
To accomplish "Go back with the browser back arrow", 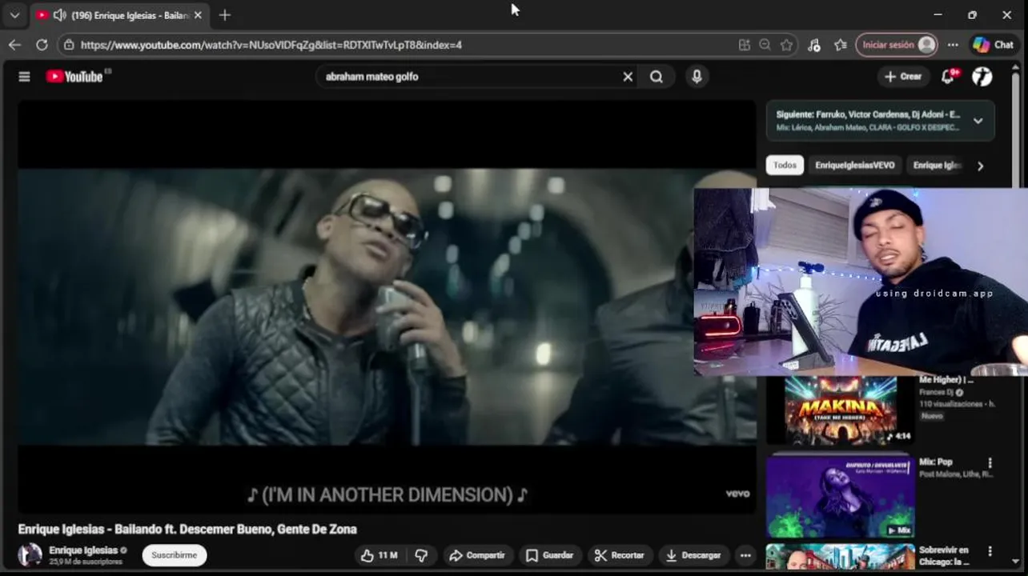I will tap(14, 45).
